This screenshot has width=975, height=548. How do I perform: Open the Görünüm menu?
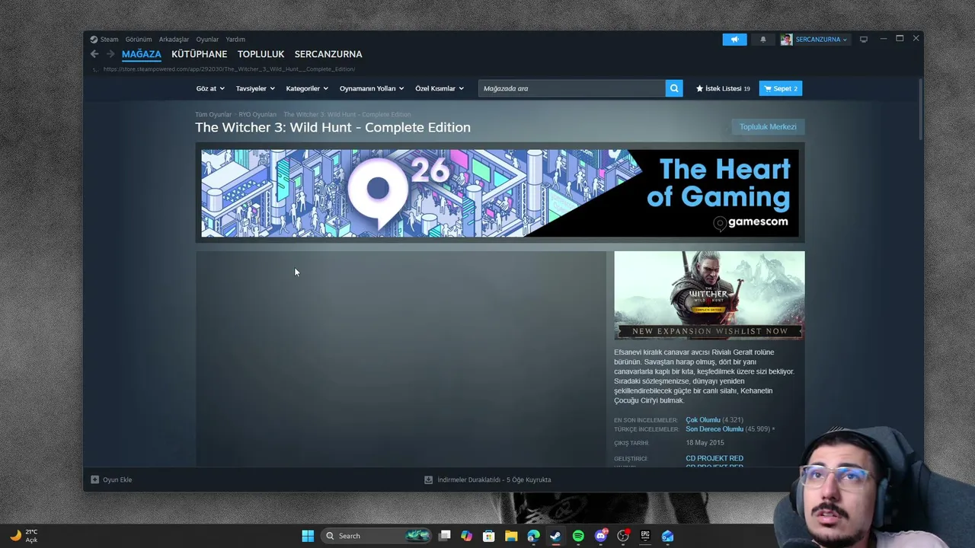(139, 40)
